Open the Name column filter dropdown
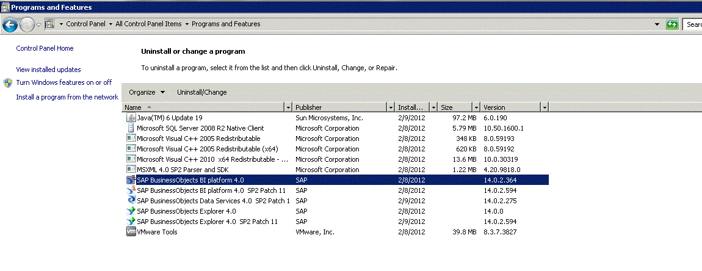 click(x=288, y=107)
